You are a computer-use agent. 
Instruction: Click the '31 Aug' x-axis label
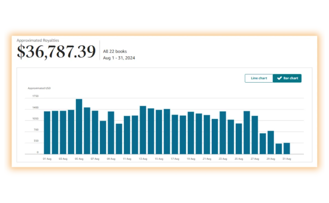[287, 159]
